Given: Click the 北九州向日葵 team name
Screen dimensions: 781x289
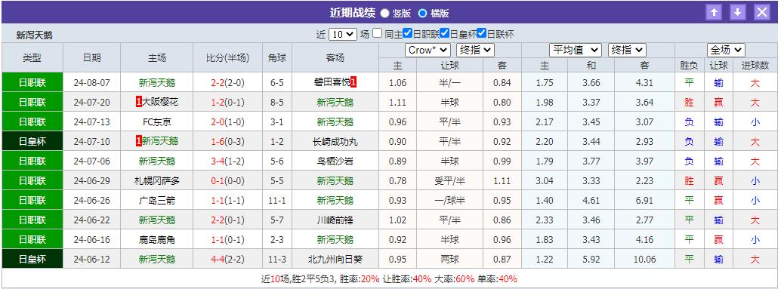Looking at the screenshot, I should tap(335, 259).
